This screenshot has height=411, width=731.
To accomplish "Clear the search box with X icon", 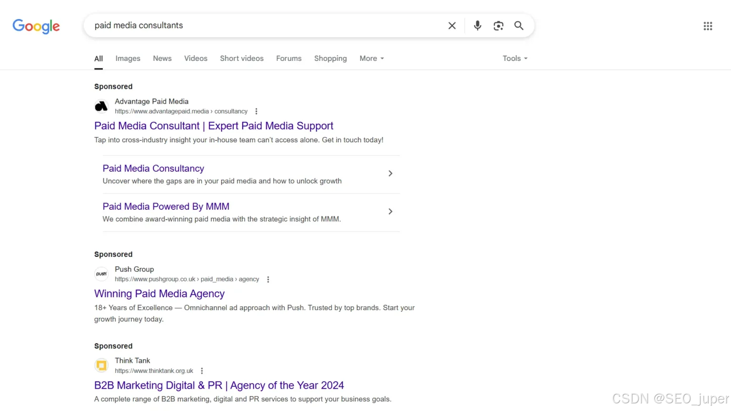I will tap(452, 26).
